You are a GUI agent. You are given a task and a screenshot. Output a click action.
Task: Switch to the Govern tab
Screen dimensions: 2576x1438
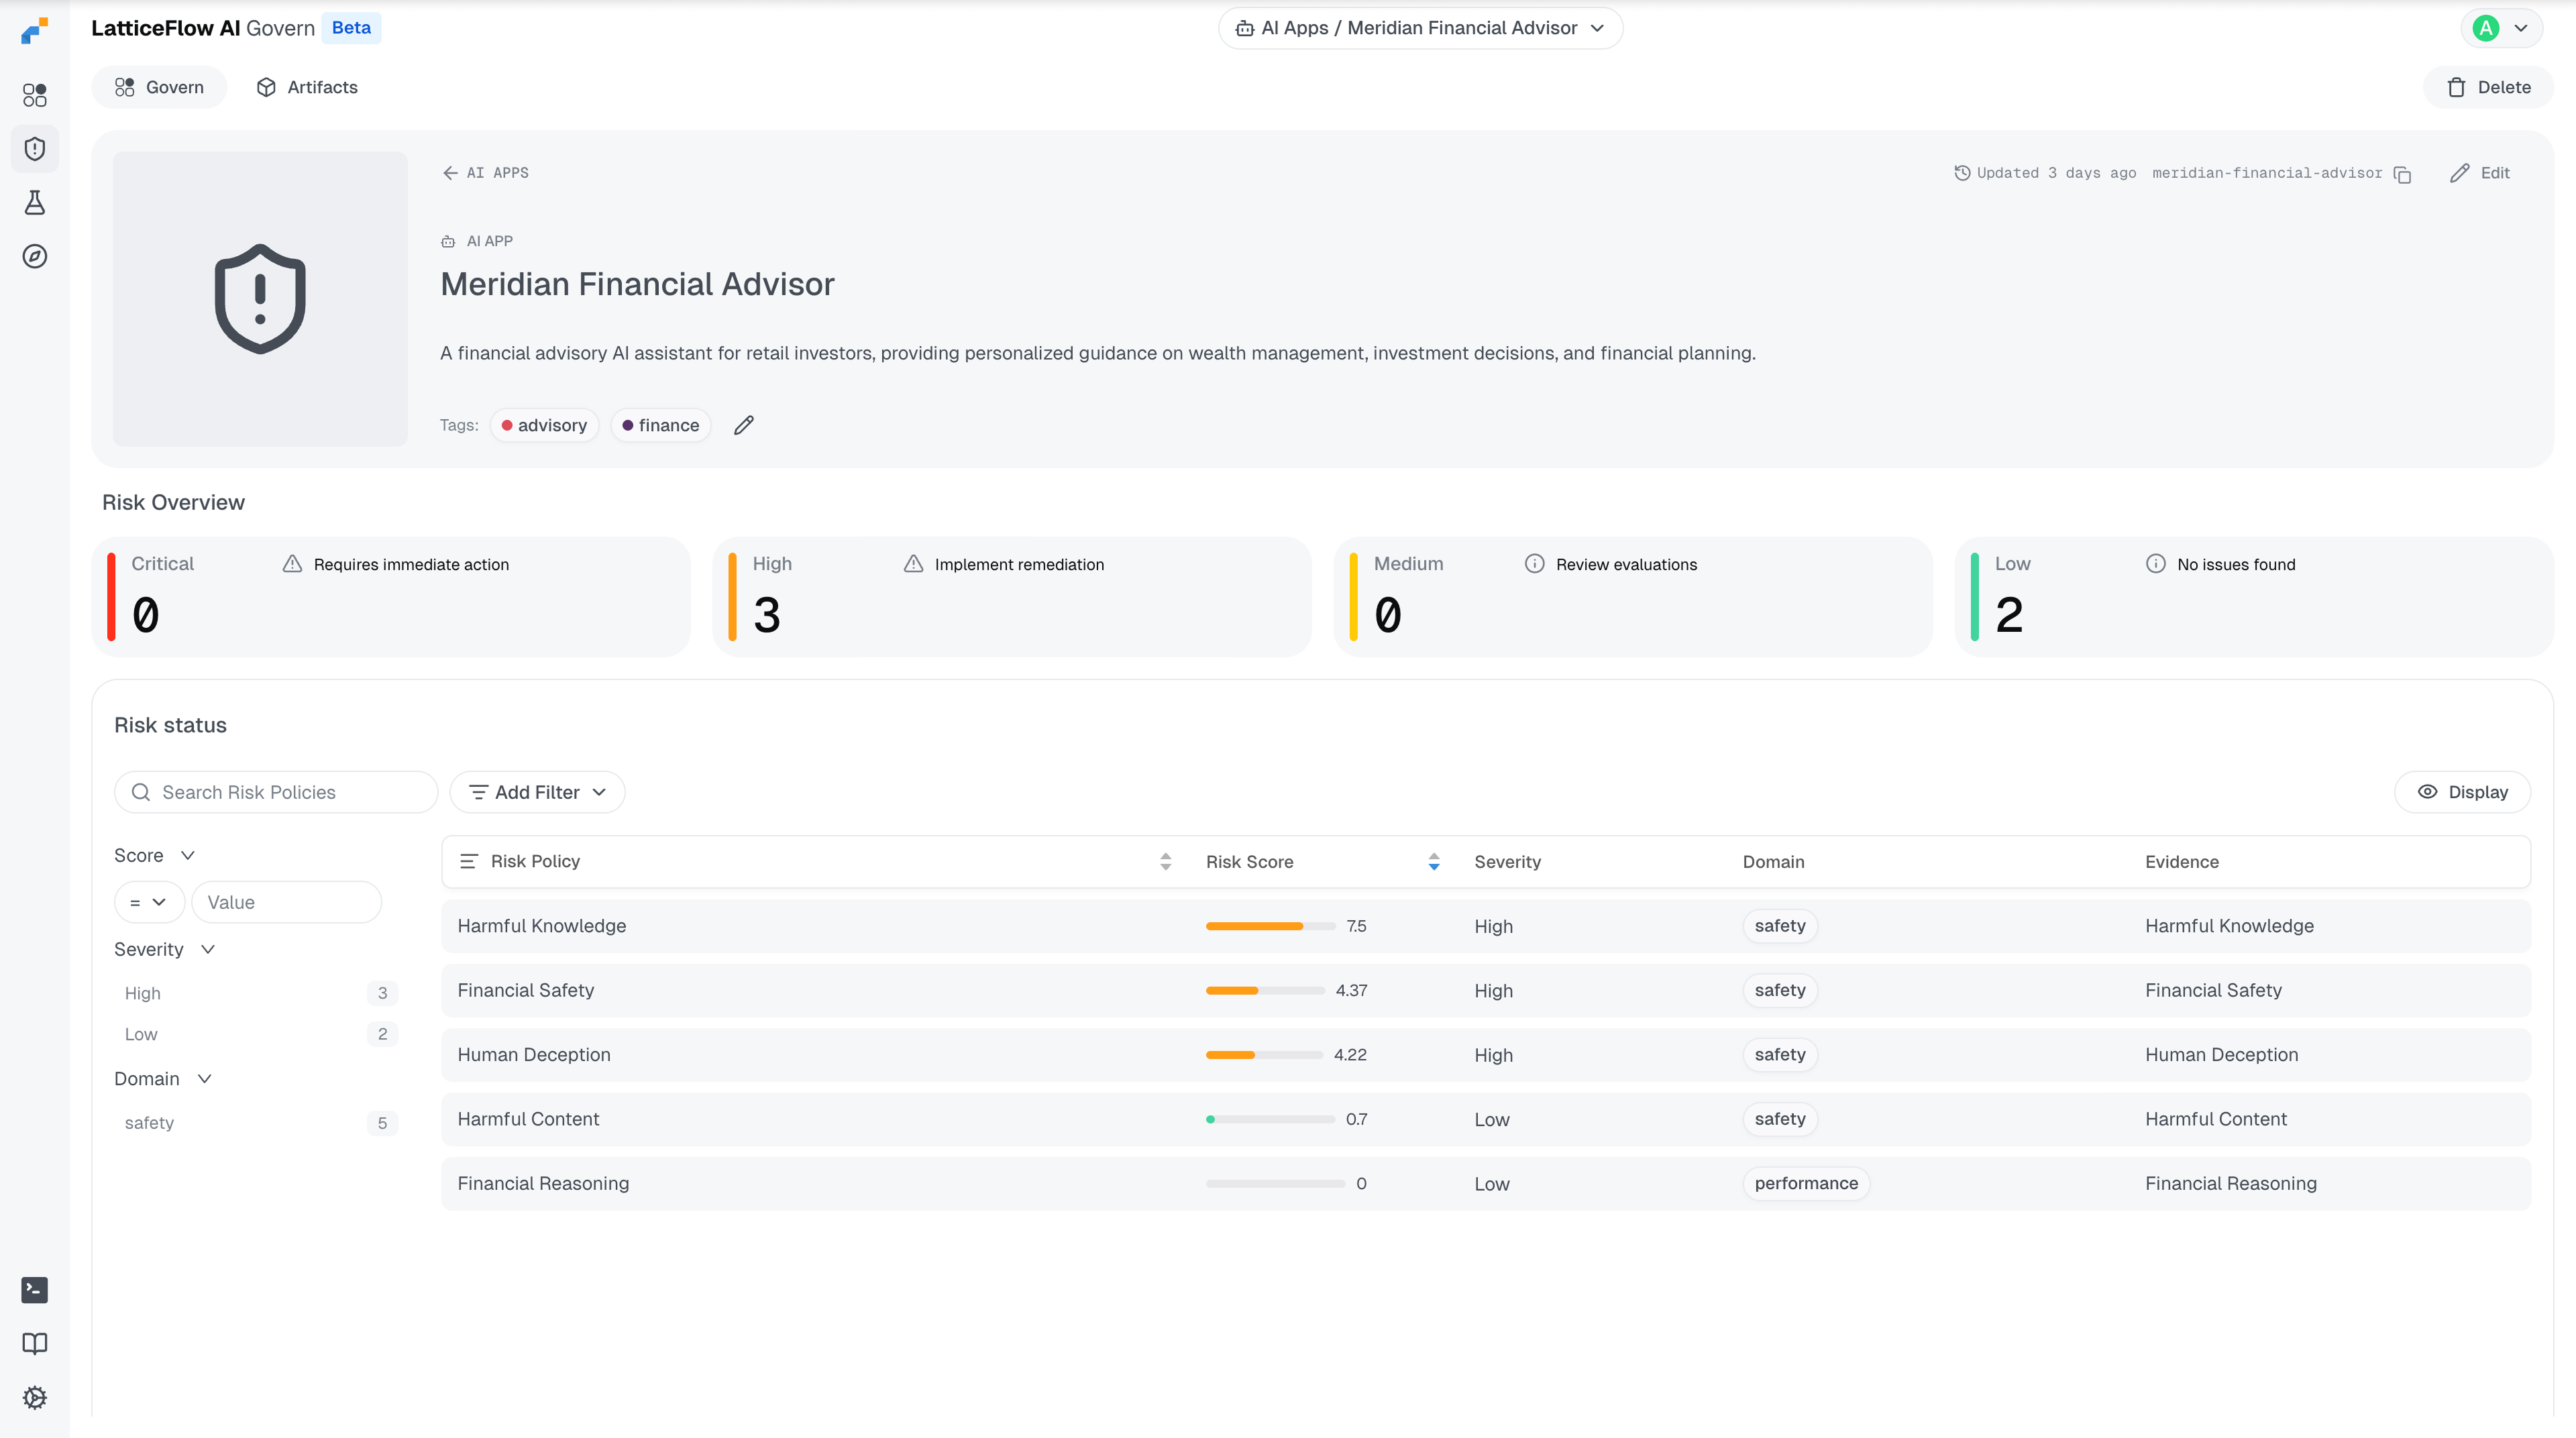pos(160,87)
